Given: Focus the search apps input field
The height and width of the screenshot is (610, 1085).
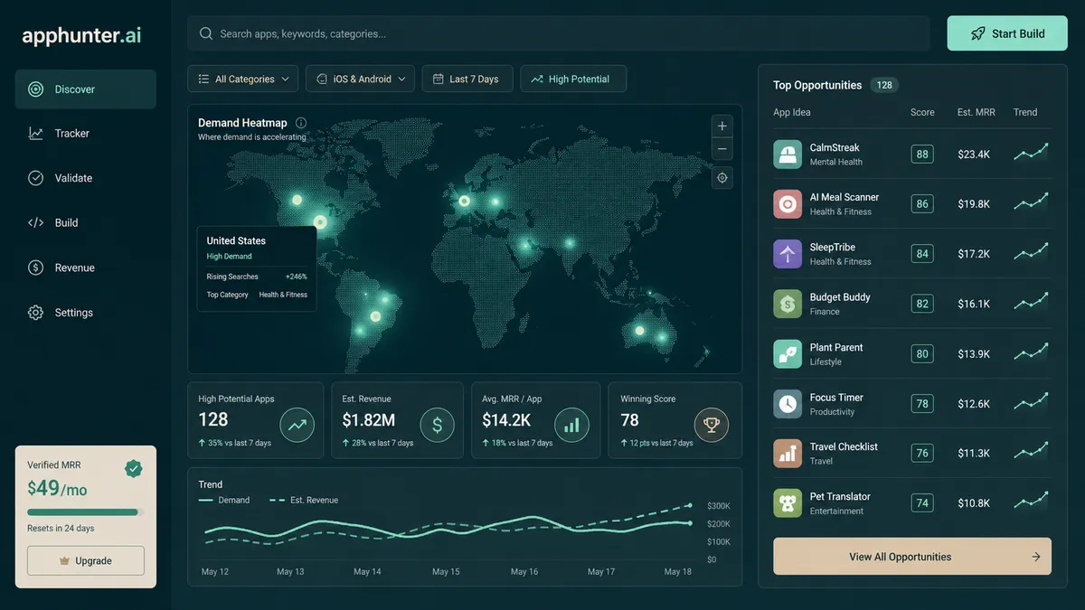Looking at the screenshot, I should click(559, 33).
